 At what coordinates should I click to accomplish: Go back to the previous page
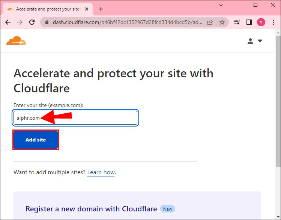8,22
